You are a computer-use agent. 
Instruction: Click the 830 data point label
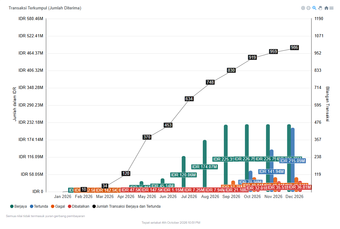pyautogui.click(x=231, y=70)
